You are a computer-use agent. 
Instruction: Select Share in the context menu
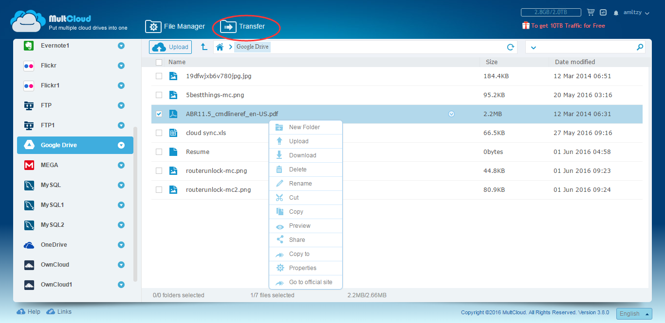click(297, 240)
